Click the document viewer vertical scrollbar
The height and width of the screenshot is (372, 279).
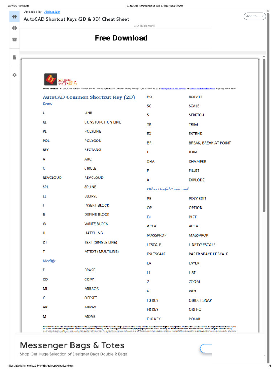coord(264,135)
